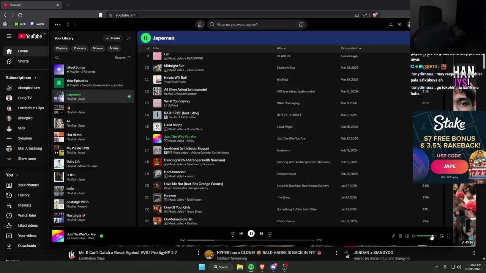Open the Recents sort dropdown

[x=123, y=58]
